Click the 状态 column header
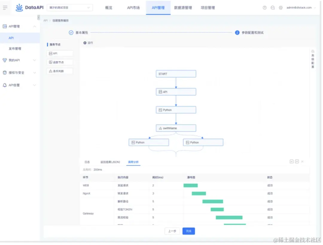The width and height of the screenshot is (323, 245). [x=270, y=177]
